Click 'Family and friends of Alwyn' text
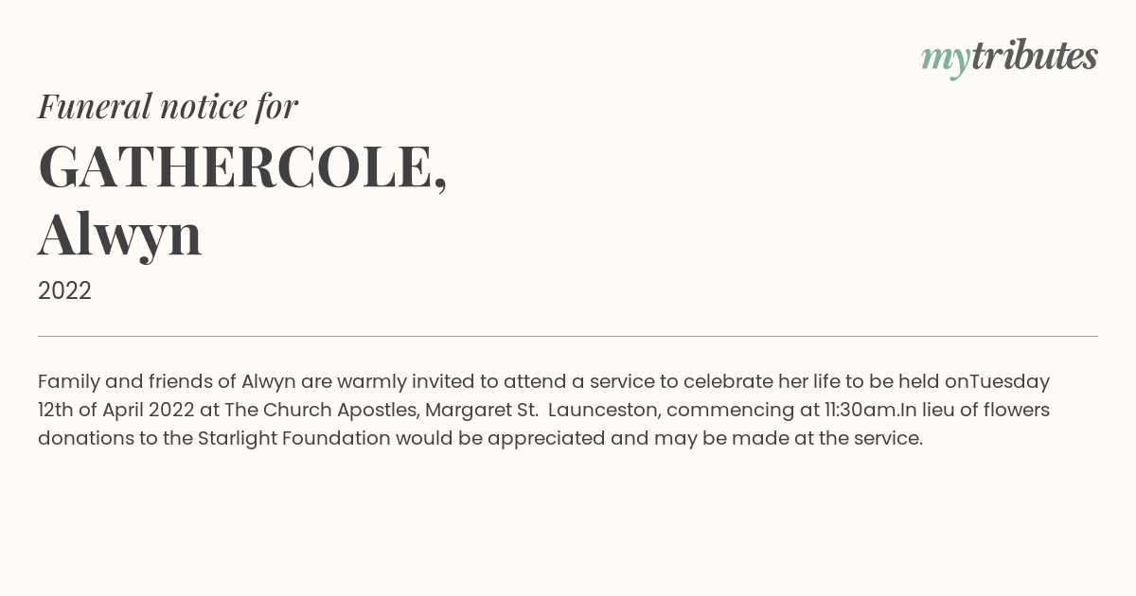This screenshot has width=1136, height=596. [167, 382]
